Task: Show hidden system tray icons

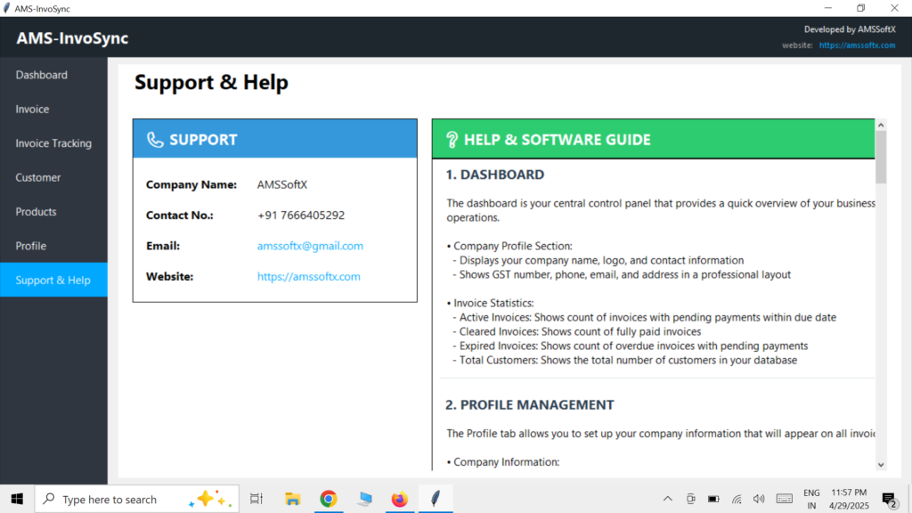Action: pos(668,499)
